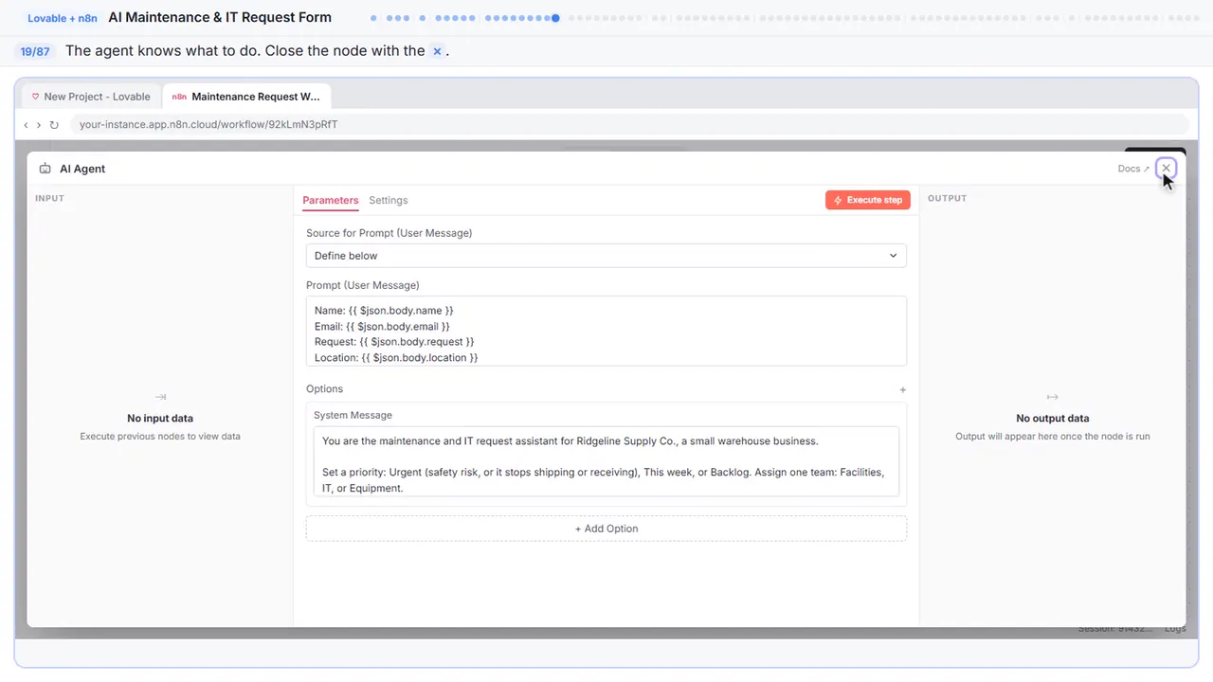The image size is (1213, 682).
Task: Click the 19/87 step counter badge
Action: click(x=35, y=51)
